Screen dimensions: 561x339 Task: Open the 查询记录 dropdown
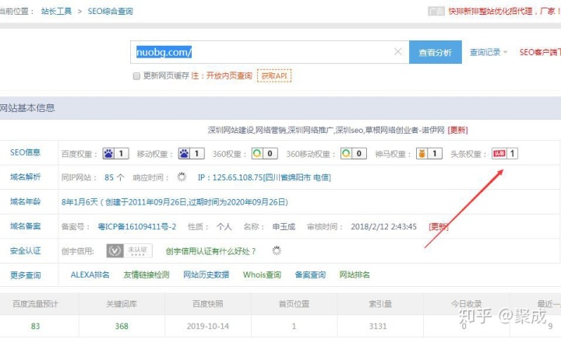coord(489,52)
